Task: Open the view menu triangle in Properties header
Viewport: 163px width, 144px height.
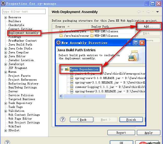Action: click(157, 12)
